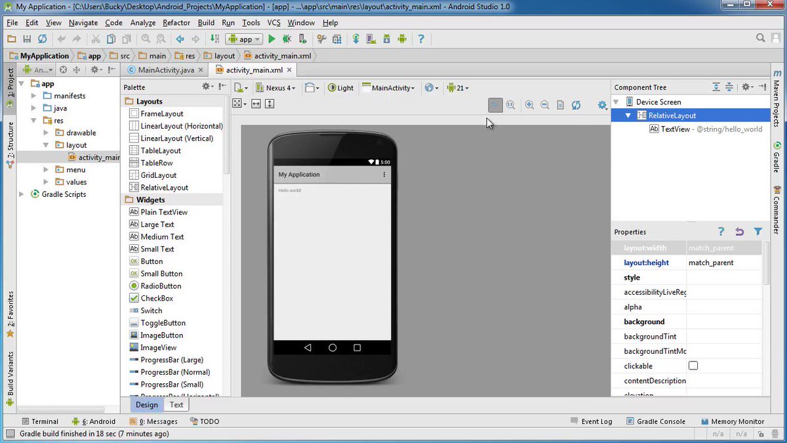Switch to the Text editor tab
Viewport: 787px width, 443px height.
tap(176, 404)
